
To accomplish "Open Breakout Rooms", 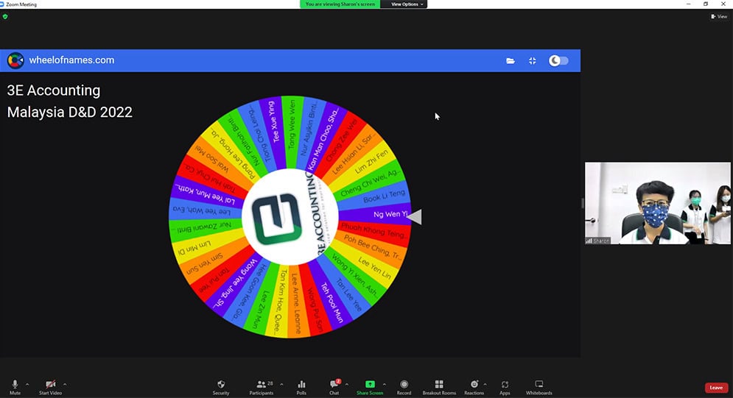I will coord(439,387).
